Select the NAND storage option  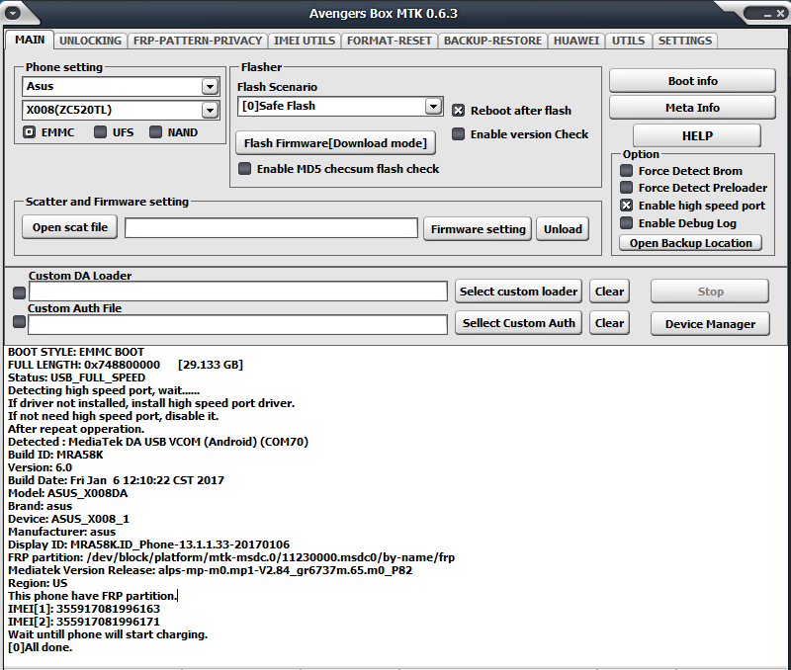click(156, 132)
